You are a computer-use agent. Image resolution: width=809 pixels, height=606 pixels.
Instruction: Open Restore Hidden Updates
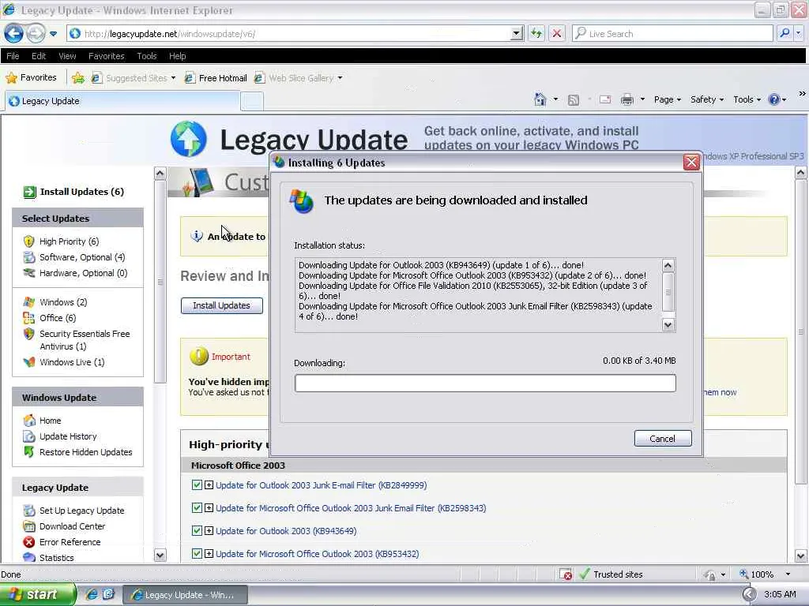point(85,452)
